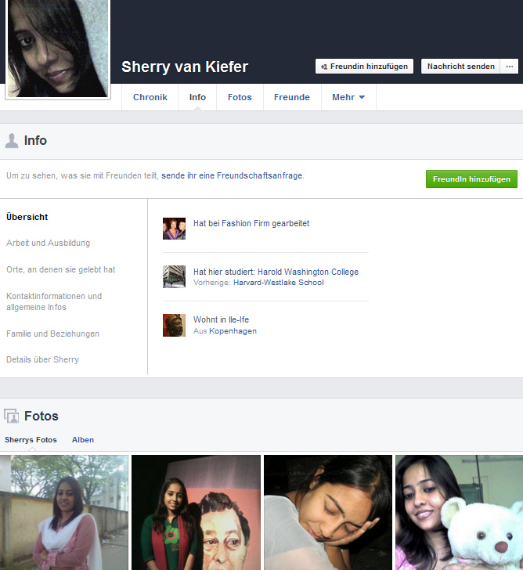This screenshot has width=523, height=570.
Task: Click the green Freundin hinzufügen button
Action: (471, 179)
